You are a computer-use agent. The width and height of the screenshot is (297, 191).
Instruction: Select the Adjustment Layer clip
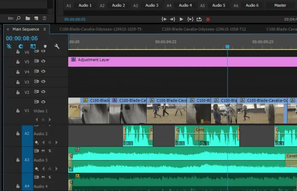[x=182, y=62]
